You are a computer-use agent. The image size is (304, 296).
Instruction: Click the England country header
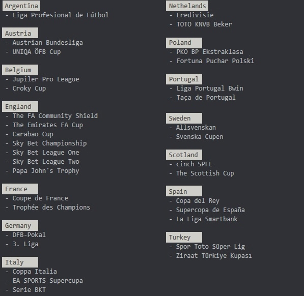[x=20, y=106]
